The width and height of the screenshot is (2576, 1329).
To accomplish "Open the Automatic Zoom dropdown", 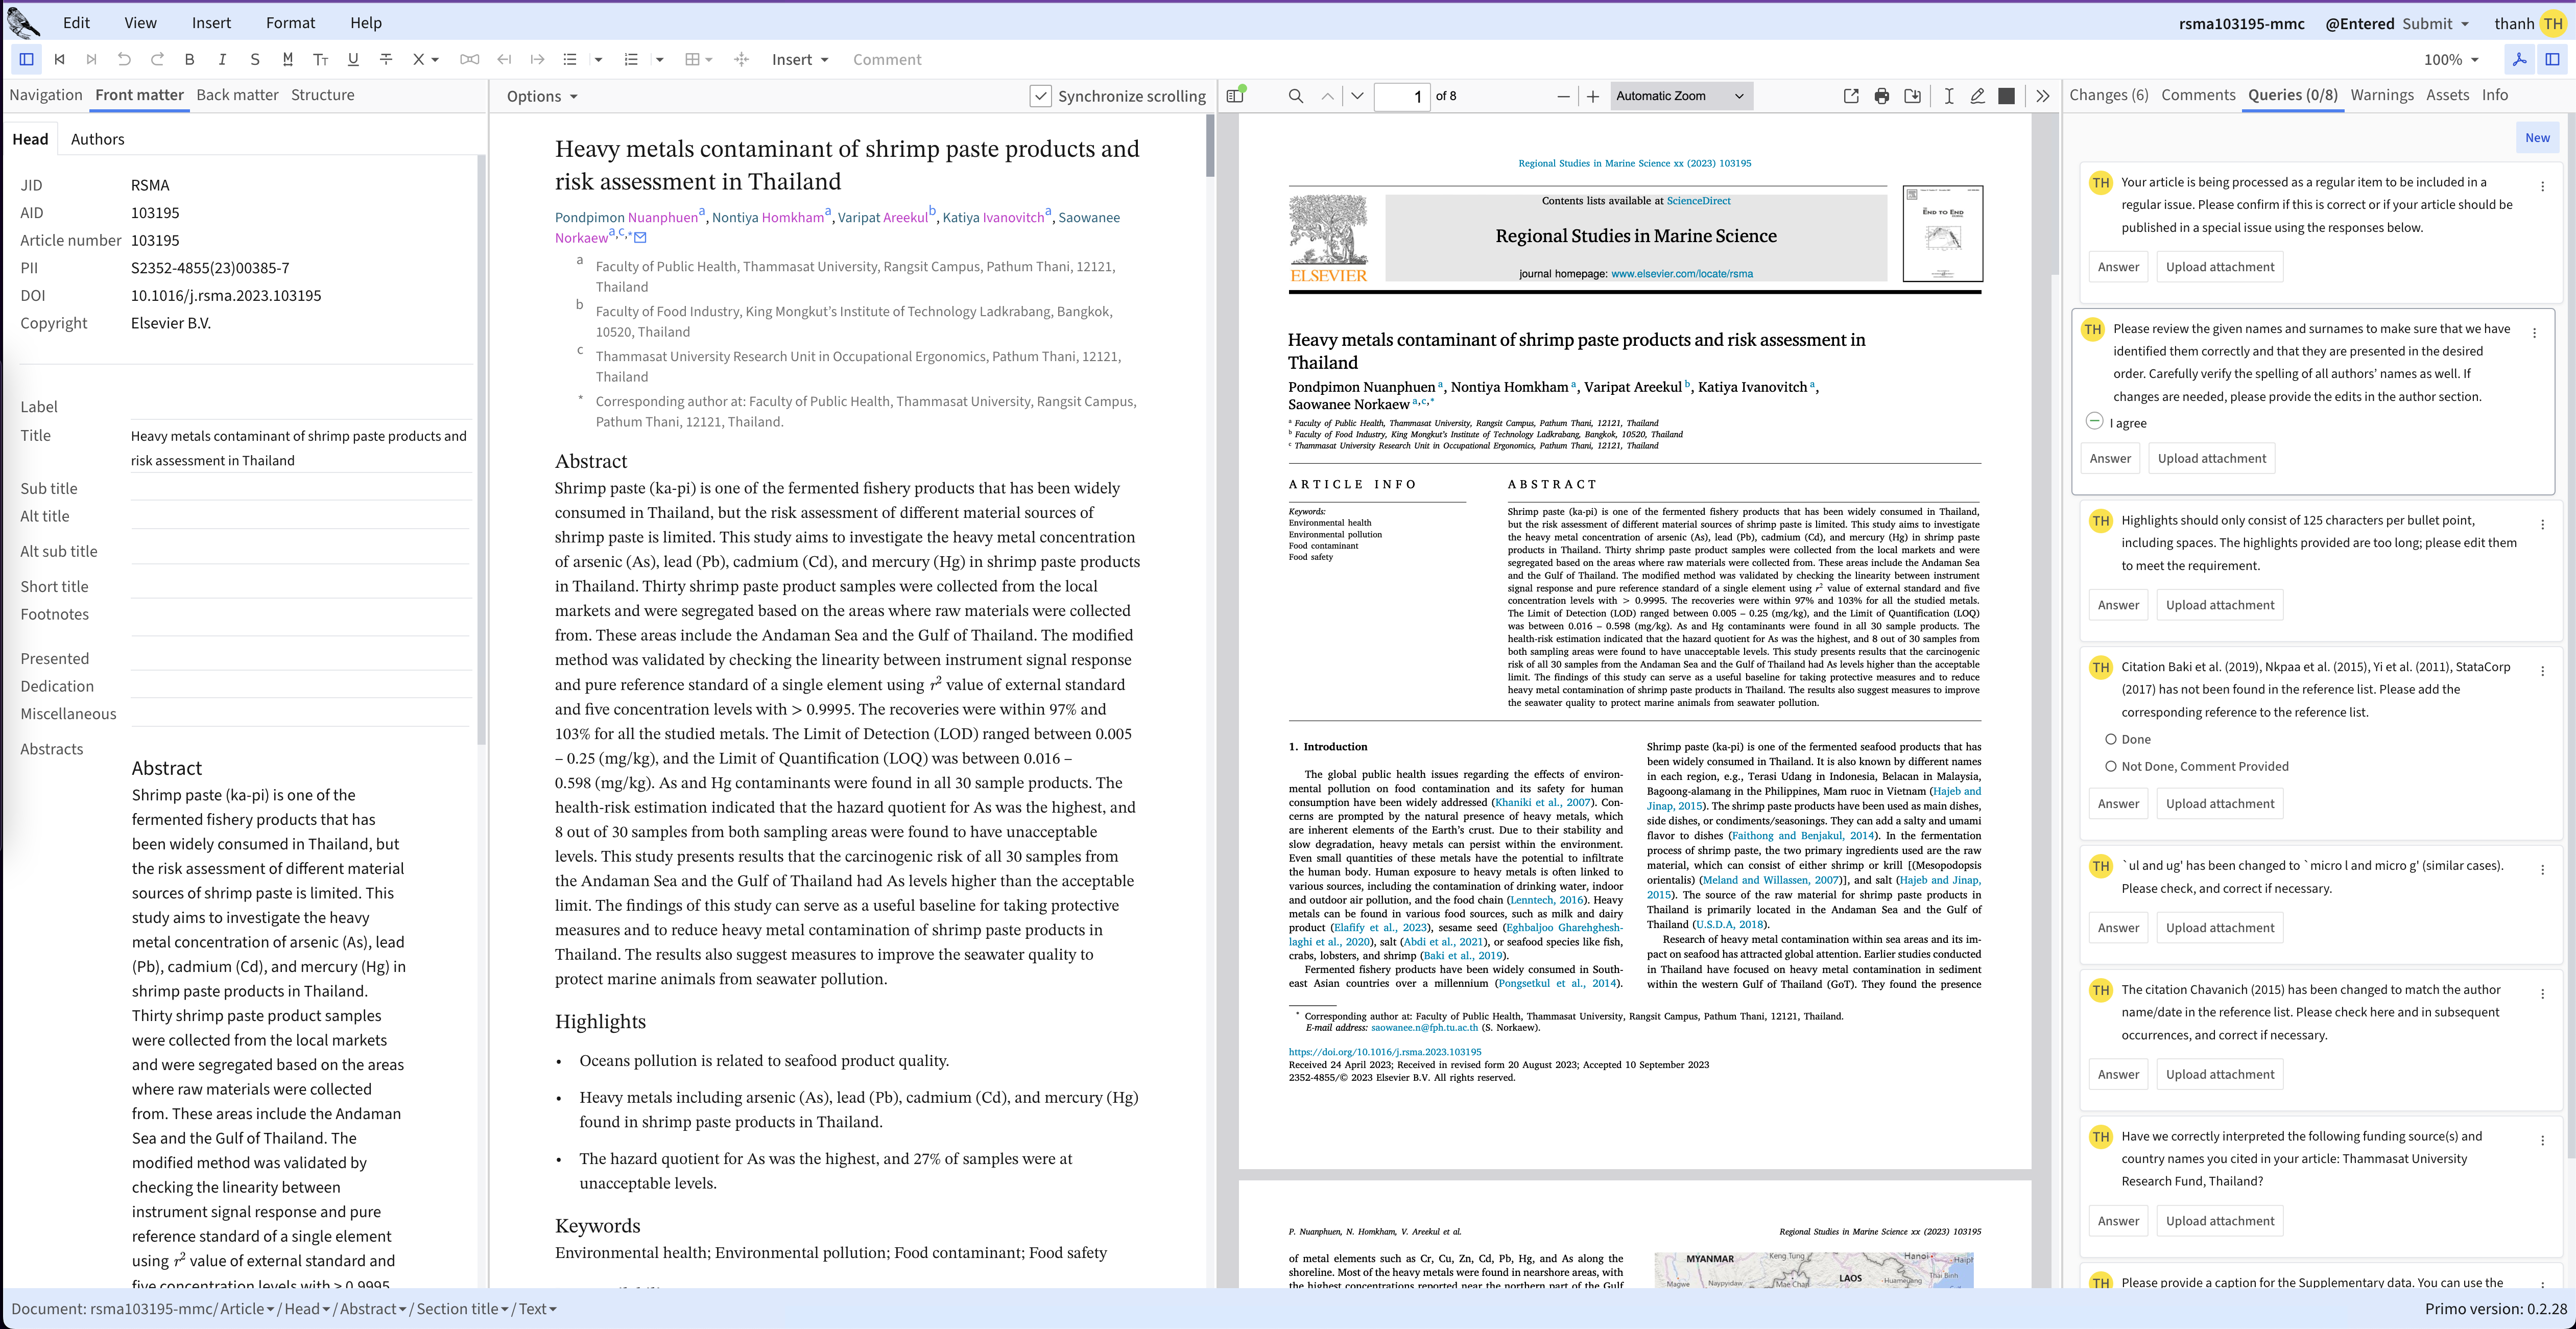I will tap(1680, 96).
